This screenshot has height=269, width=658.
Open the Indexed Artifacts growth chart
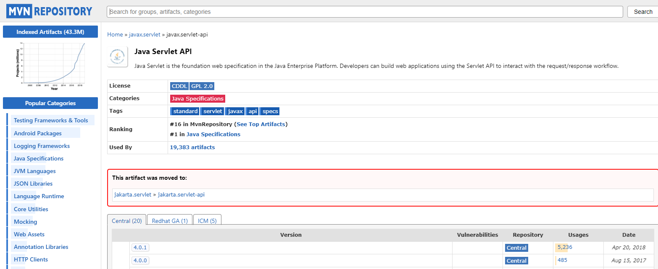pos(50,65)
